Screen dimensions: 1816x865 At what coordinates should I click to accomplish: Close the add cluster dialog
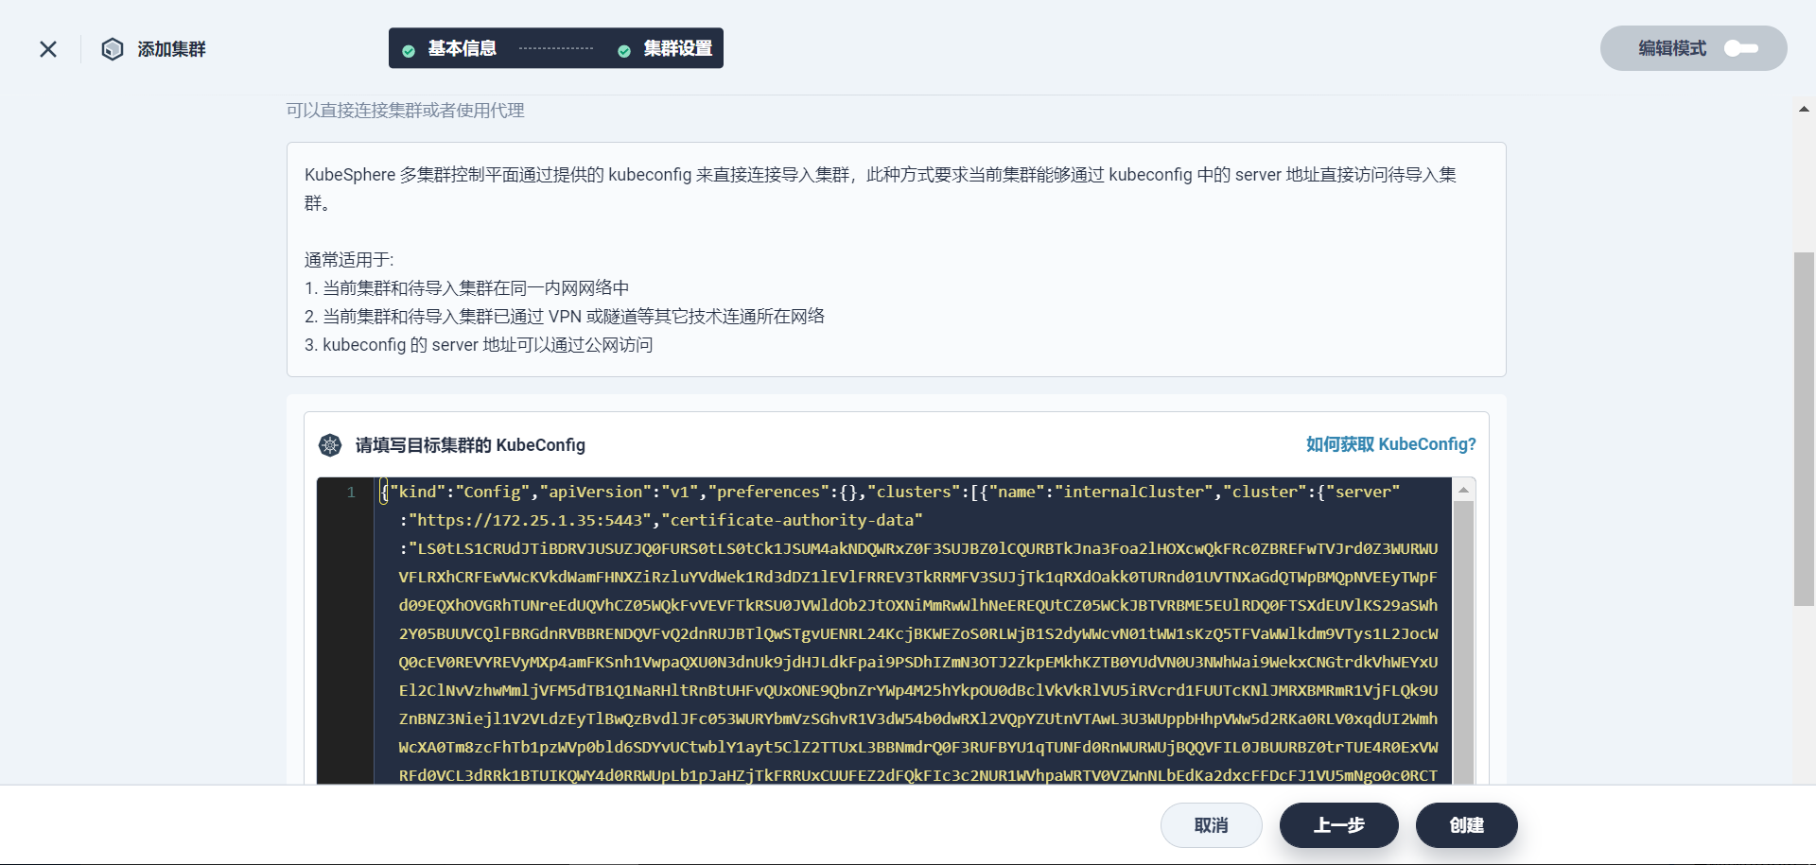tap(48, 49)
